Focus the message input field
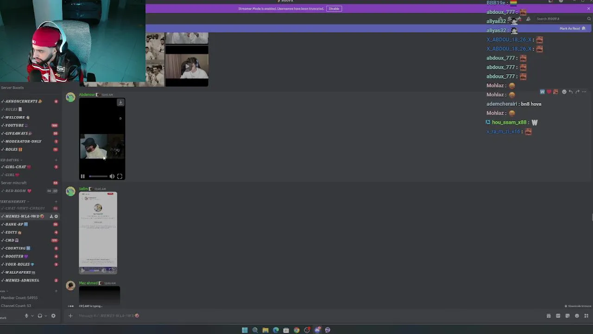Image resolution: width=593 pixels, height=334 pixels. point(306,316)
